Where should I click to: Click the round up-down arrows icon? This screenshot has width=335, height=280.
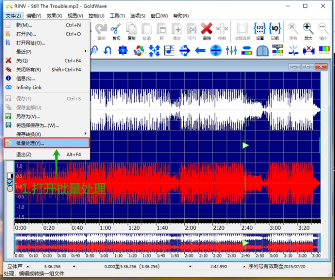coord(216,50)
